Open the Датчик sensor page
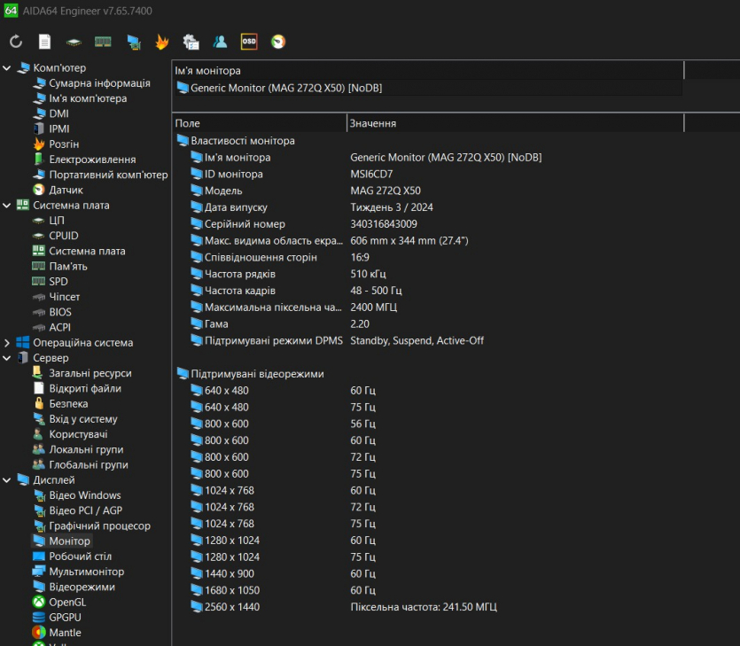Image resolution: width=740 pixels, height=646 pixels. point(66,190)
